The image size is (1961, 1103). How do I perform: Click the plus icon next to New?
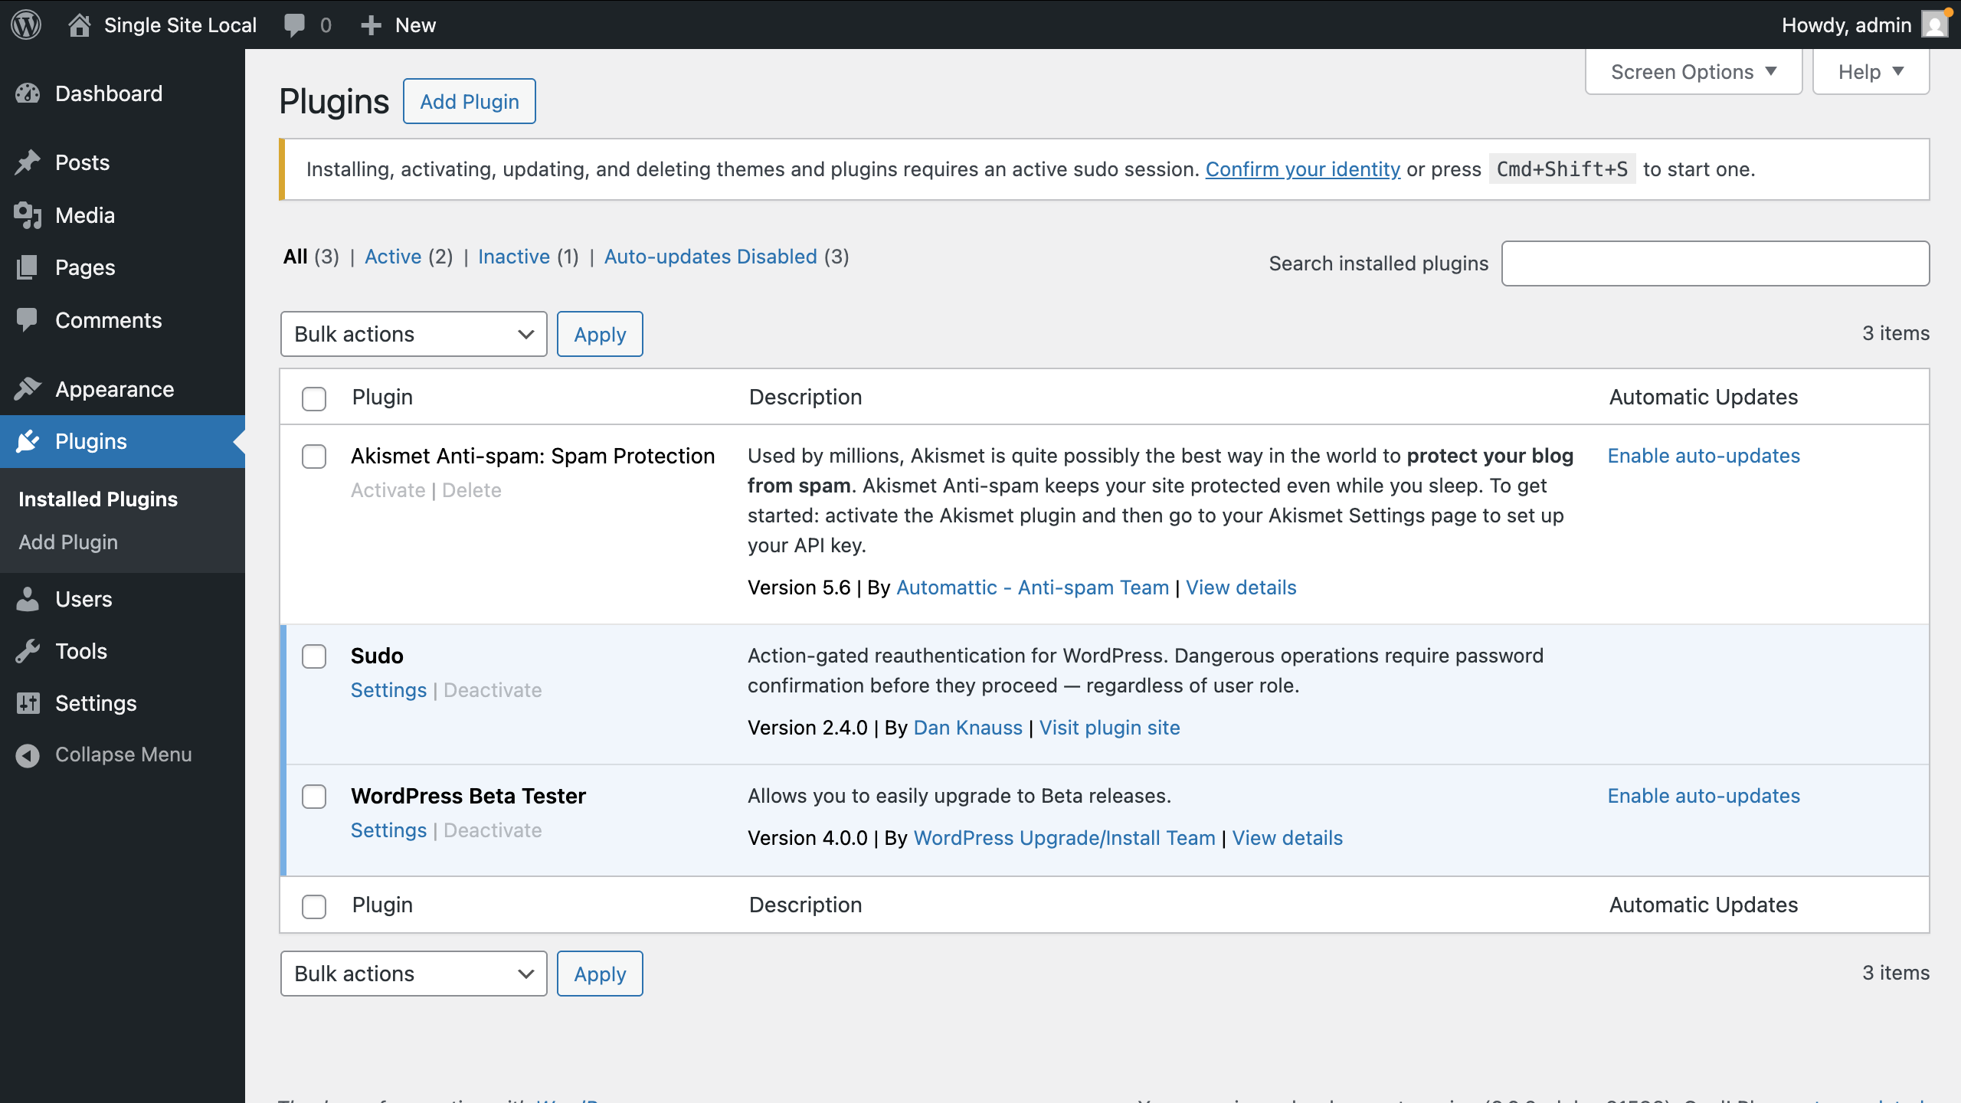[x=371, y=25]
